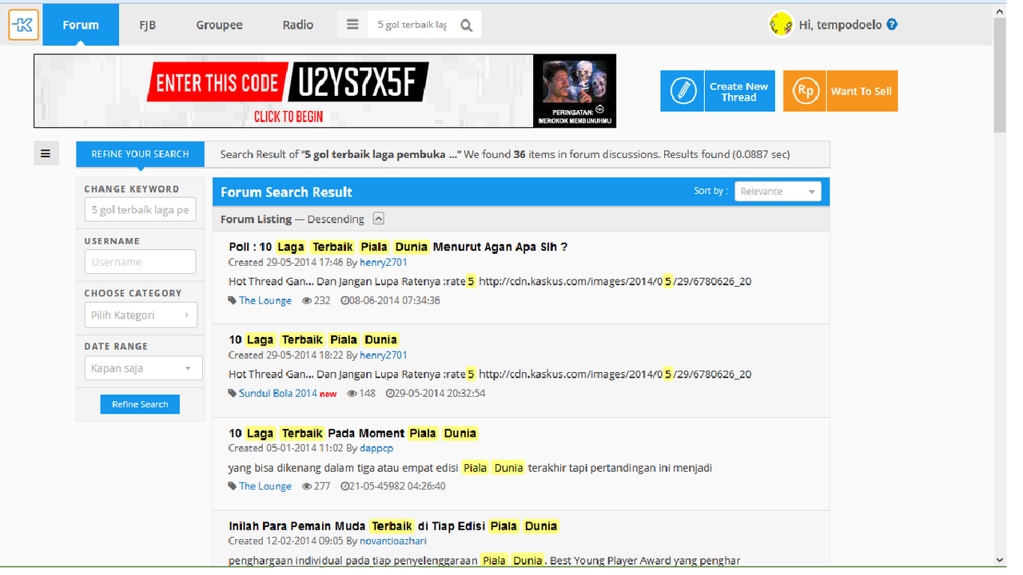Open thread 10 Laga Terbaik Piala Dunia
1023x575 pixels.
coord(313,339)
